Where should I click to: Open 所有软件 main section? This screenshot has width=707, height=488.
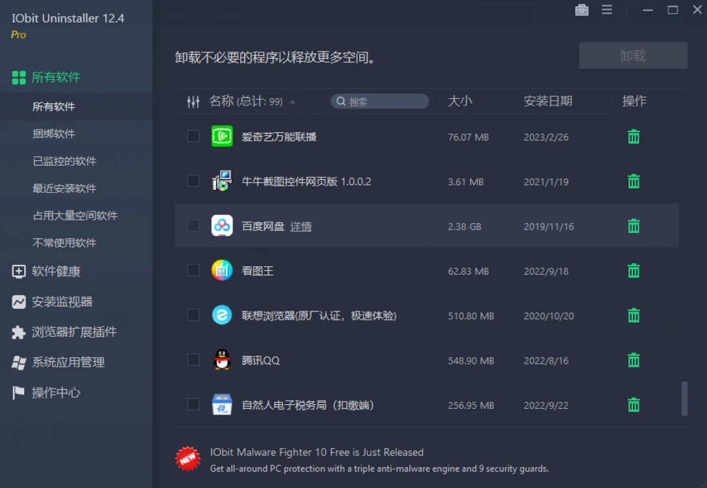point(56,77)
